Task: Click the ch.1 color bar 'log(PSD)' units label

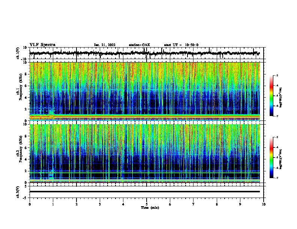Action: (x=281, y=97)
